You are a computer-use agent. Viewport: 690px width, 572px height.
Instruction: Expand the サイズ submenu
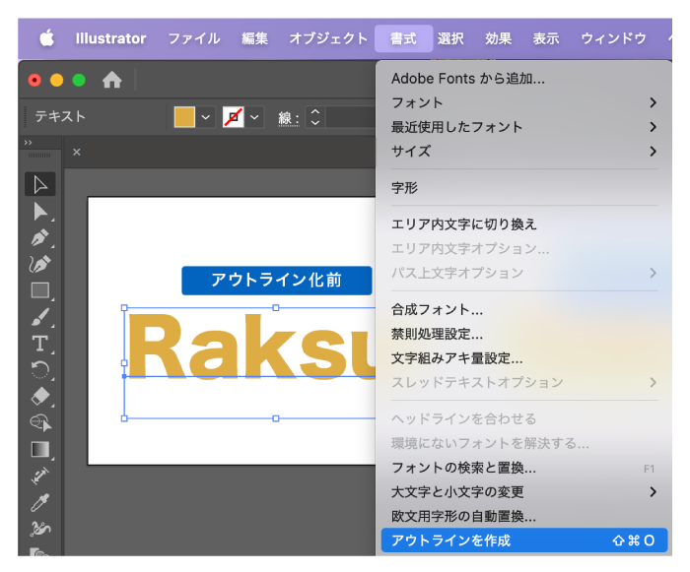tap(523, 152)
